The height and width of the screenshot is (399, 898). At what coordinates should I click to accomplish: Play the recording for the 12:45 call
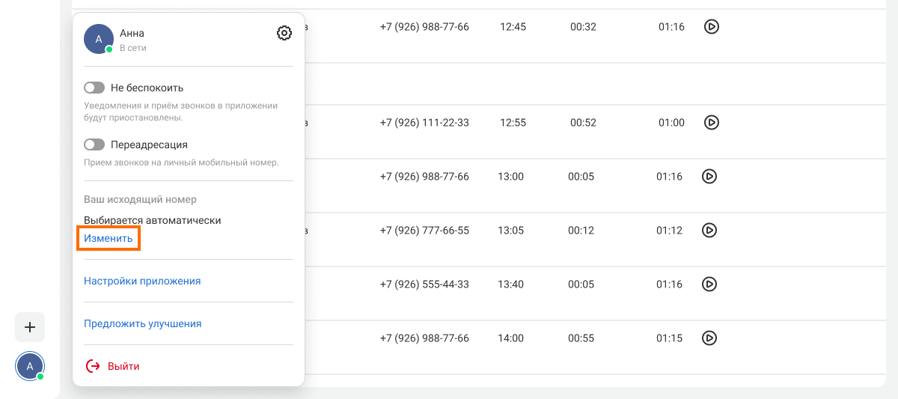(x=712, y=27)
